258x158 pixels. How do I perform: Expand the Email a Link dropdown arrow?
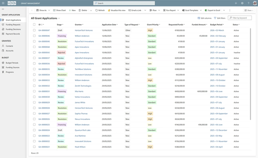145,10
